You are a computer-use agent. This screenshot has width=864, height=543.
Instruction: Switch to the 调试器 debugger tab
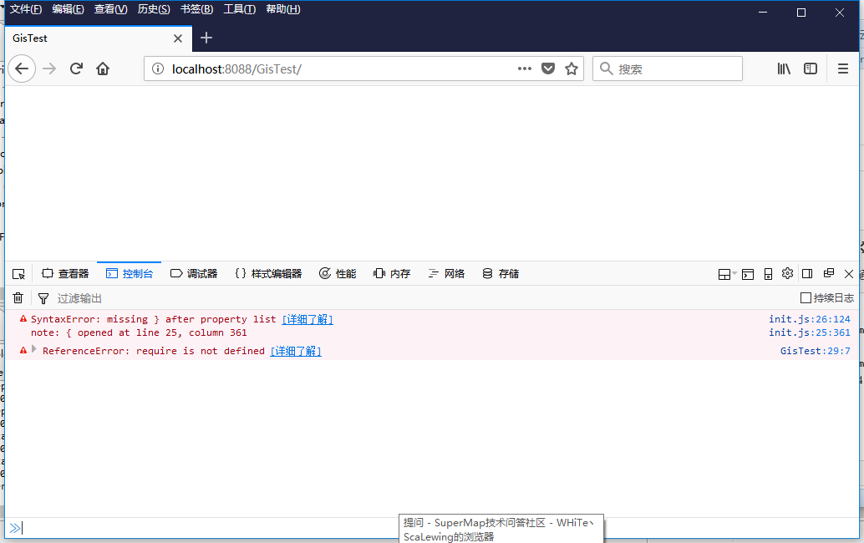(x=194, y=274)
